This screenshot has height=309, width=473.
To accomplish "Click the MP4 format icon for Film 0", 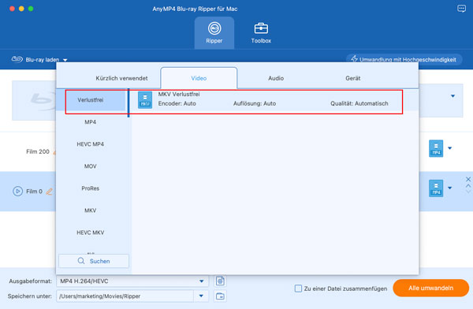I will click(x=436, y=188).
